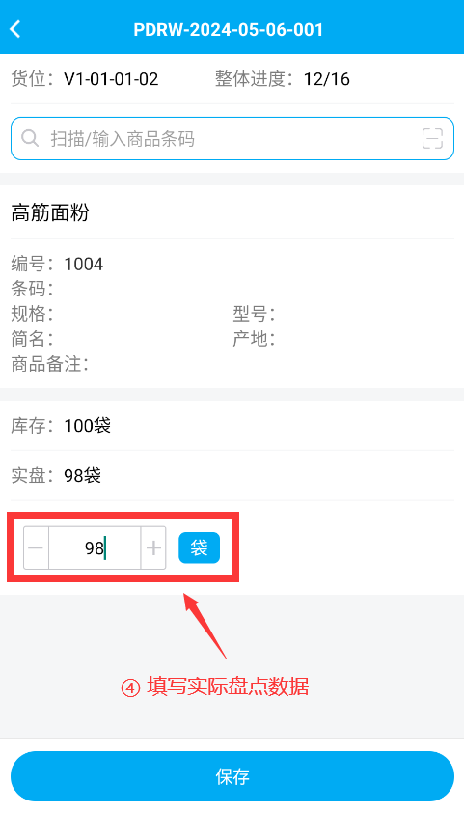464x814 pixels.
Task: Decrease quantity with minus button
Action: coord(36,547)
